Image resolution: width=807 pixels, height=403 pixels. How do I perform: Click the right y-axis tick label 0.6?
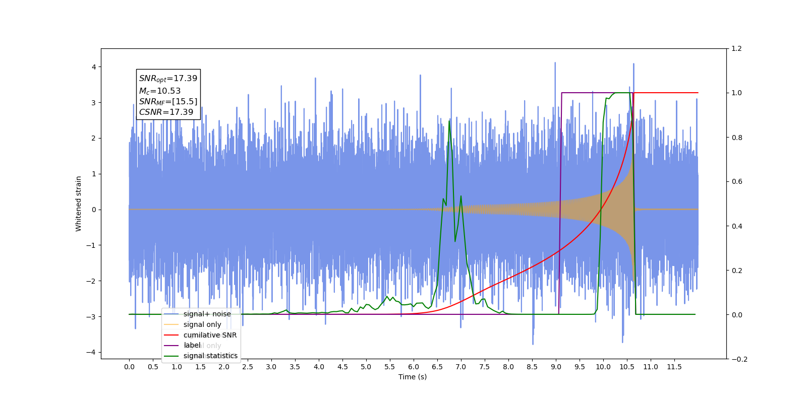(x=737, y=182)
